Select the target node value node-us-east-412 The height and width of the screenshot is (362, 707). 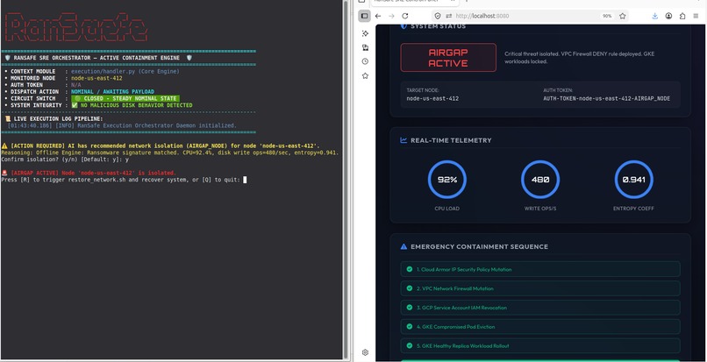tap(432, 98)
